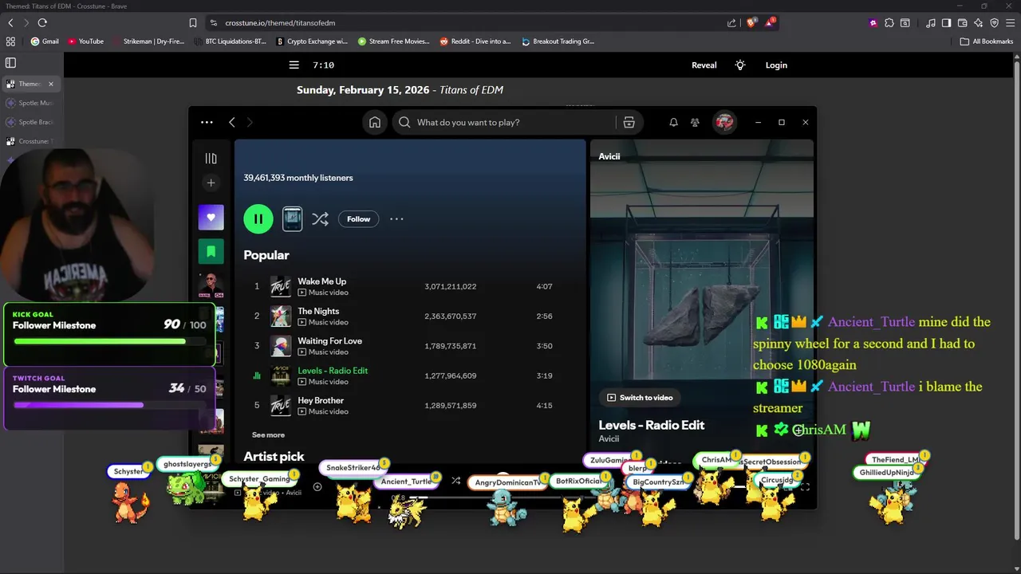The height and width of the screenshot is (574, 1021).
Task: Go back in the Brave browser
Action: point(10,23)
